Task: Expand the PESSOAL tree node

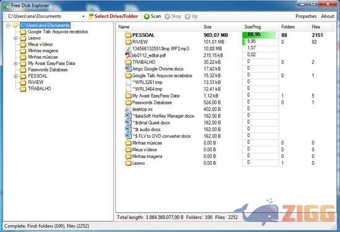Action: pos(15,76)
